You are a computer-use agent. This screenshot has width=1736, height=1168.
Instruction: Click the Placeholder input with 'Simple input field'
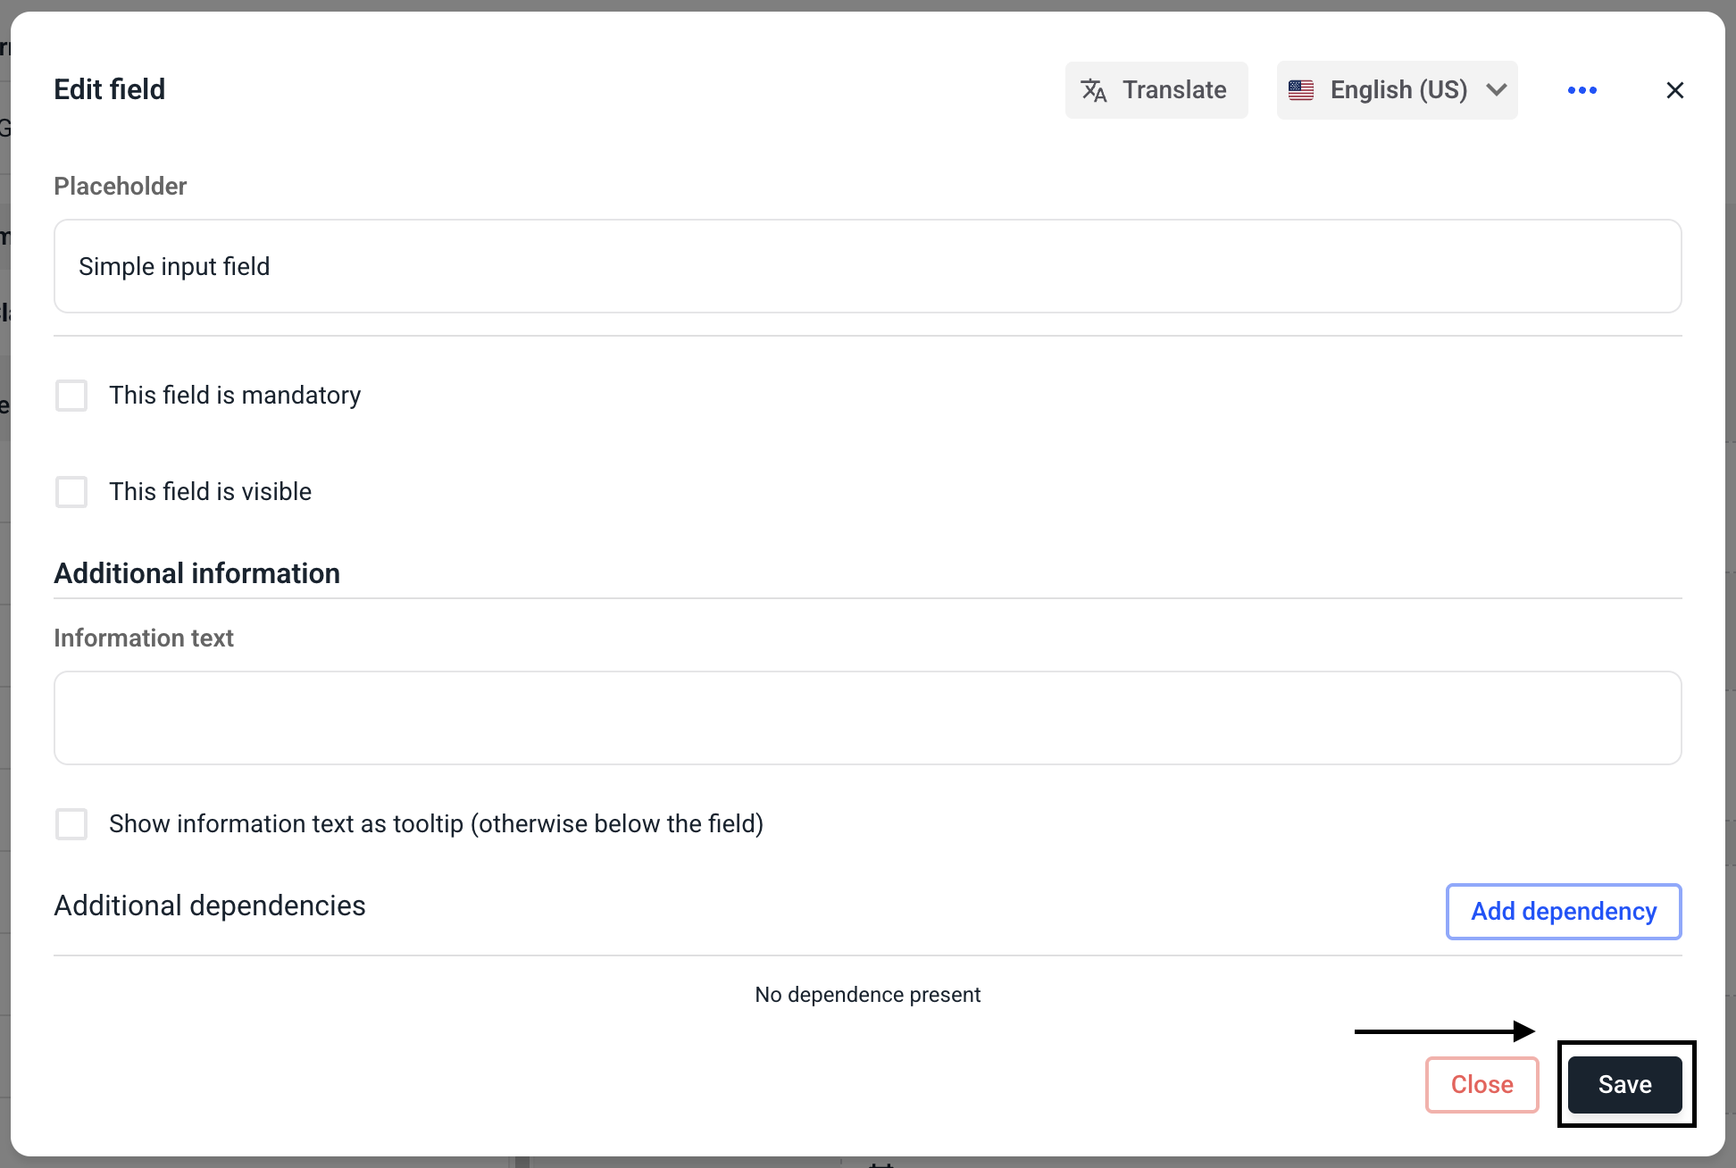867,266
